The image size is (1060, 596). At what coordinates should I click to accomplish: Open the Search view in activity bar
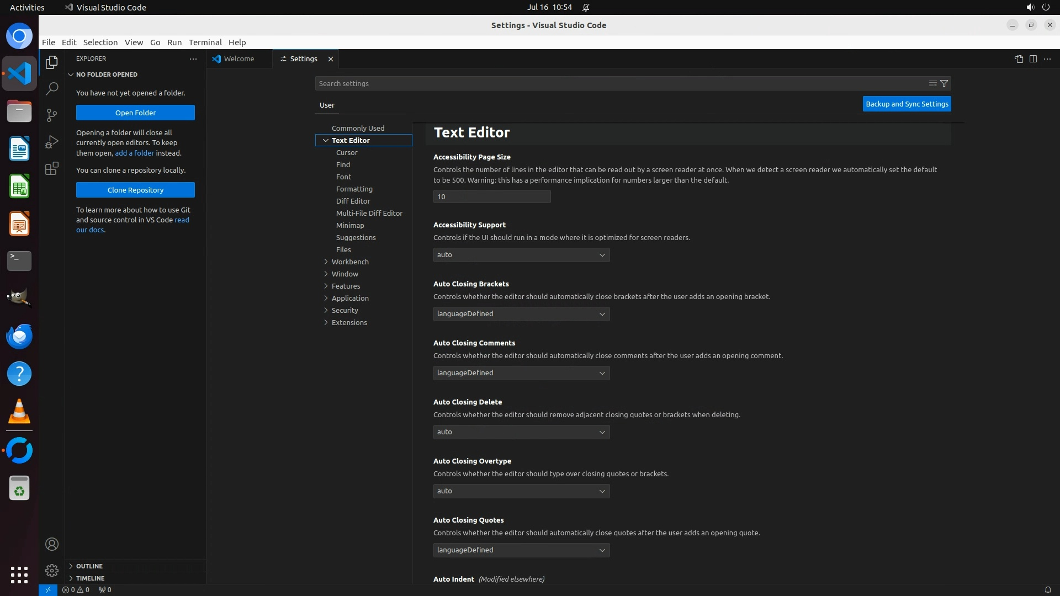coord(52,88)
